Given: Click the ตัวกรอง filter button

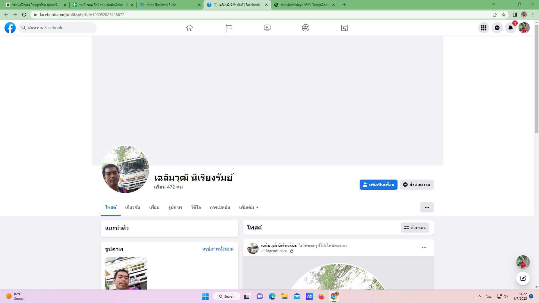Looking at the screenshot, I should point(415,228).
